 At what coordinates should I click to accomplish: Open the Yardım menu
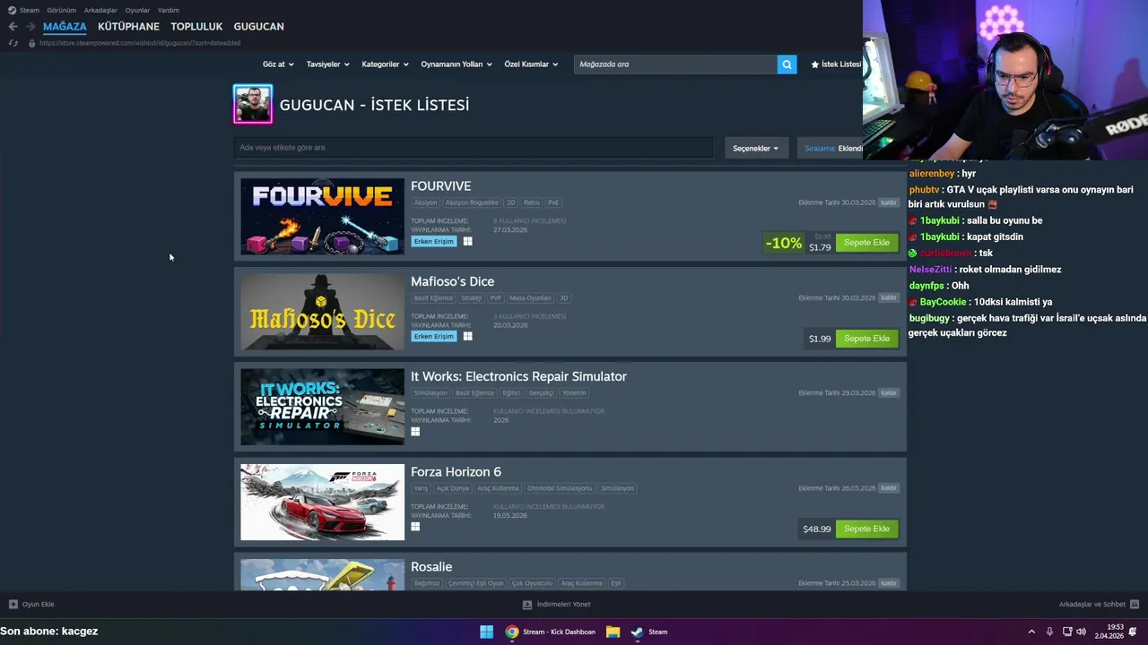(x=169, y=10)
